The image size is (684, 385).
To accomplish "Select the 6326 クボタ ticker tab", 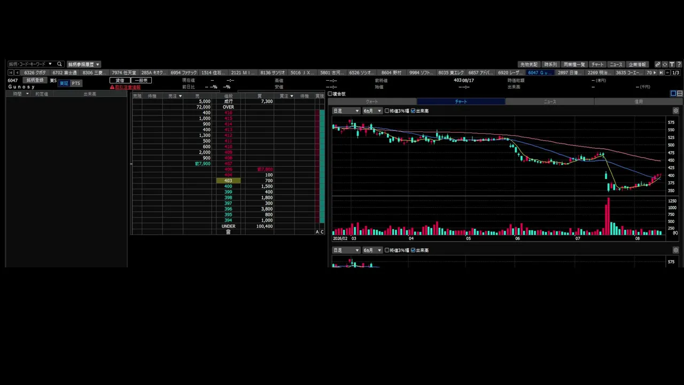I will click(x=35, y=73).
